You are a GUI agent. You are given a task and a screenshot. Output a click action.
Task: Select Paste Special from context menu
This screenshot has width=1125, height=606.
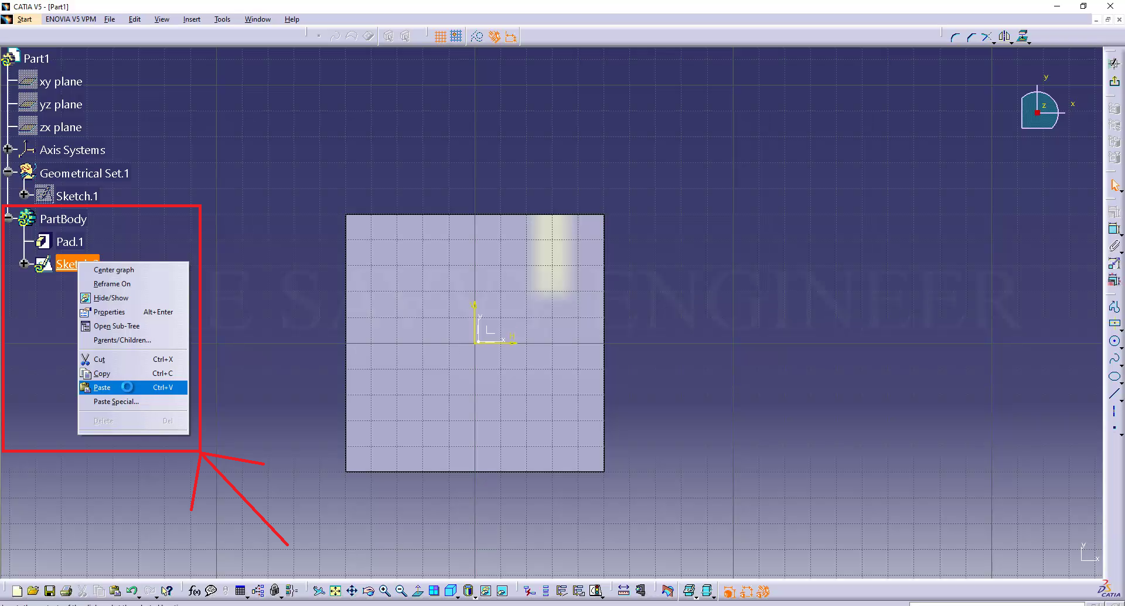pos(116,402)
